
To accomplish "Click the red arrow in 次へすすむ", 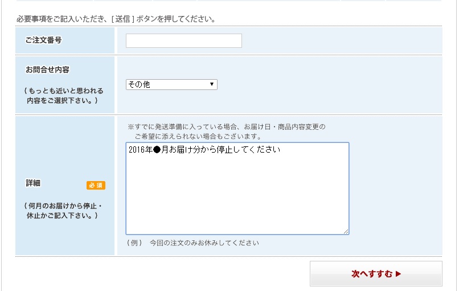I will pyautogui.click(x=398, y=274).
